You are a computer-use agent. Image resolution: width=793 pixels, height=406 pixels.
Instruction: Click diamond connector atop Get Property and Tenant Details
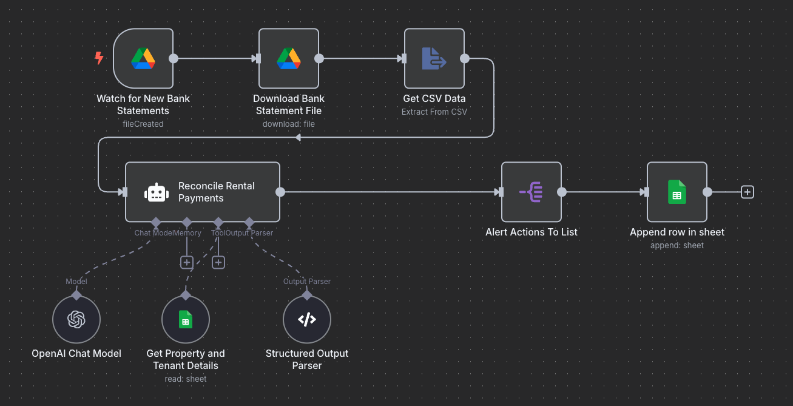tap(186, 295)
